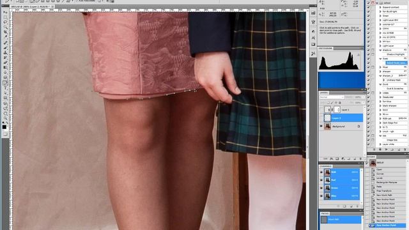Screen dimensions: 409x230
Task: Select the Brush tool
Action: click(5, 47)
